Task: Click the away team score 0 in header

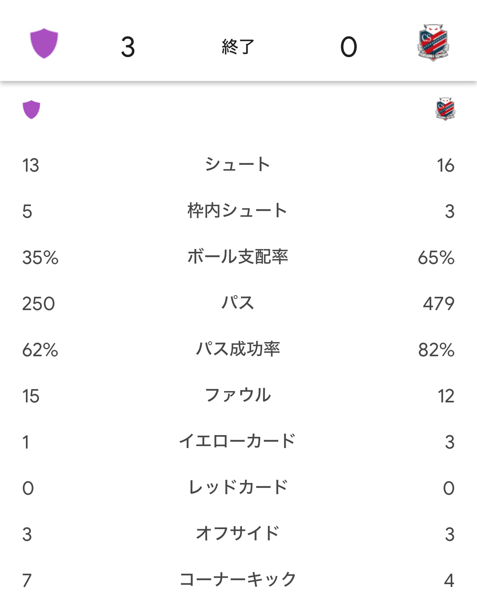Action: (349, 47)
